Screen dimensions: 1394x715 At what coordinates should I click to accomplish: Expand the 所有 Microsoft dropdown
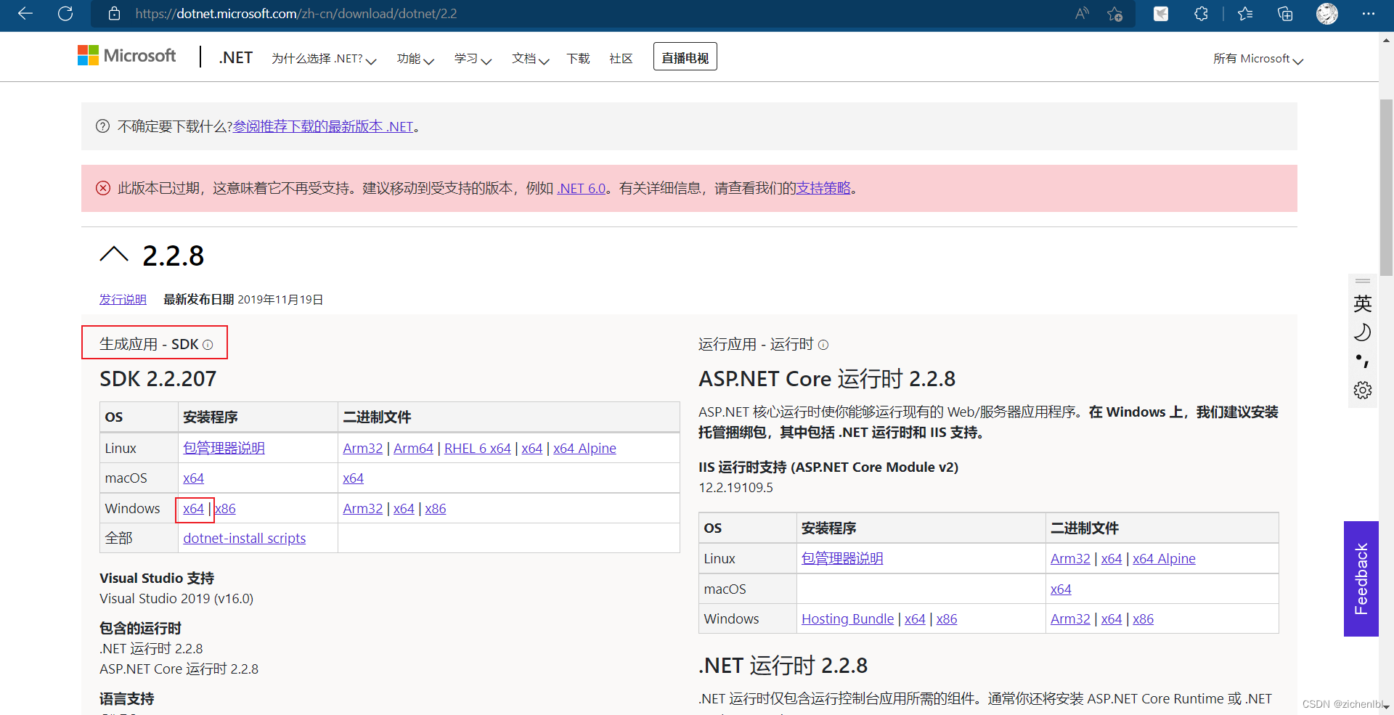(1258, 59)
